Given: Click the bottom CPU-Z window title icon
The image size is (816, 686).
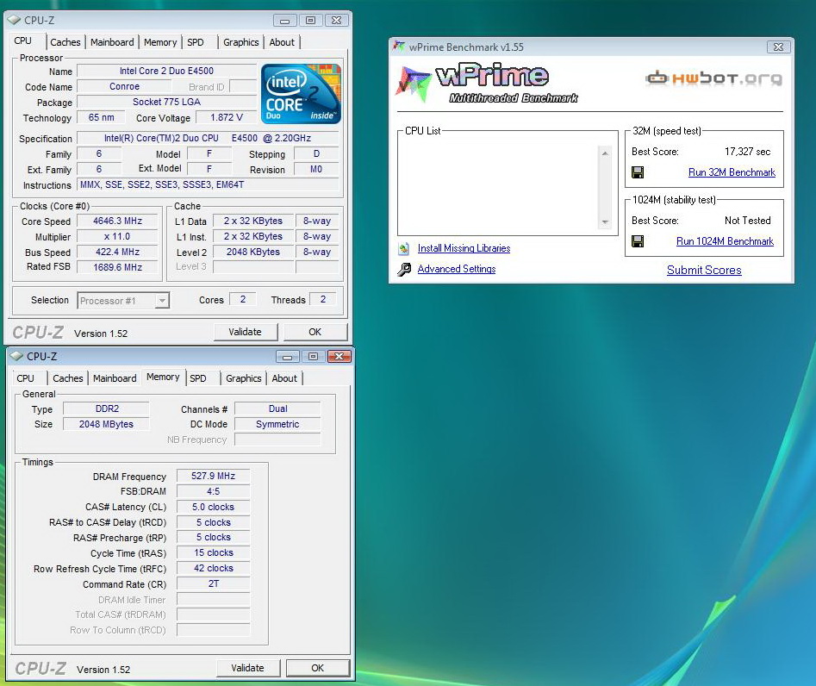Looking at the screenshot, I should point(16,357).
